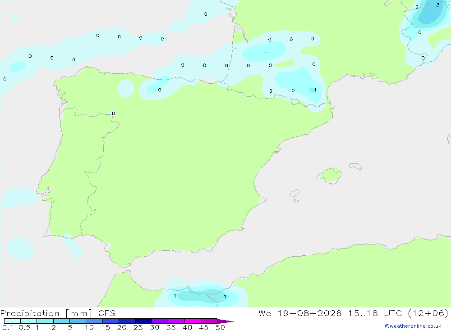Viewport: 451px width, 330px height.
Task: Select the 35–40 mm violet swatch
Action: click(176, 321)
